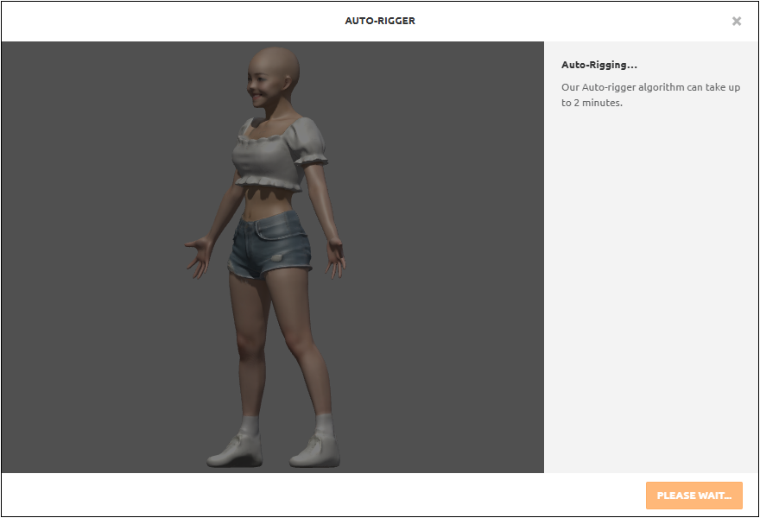Click the character's shoe on the left side
This screenshot has height=518, width=760.
pos(234,452)
